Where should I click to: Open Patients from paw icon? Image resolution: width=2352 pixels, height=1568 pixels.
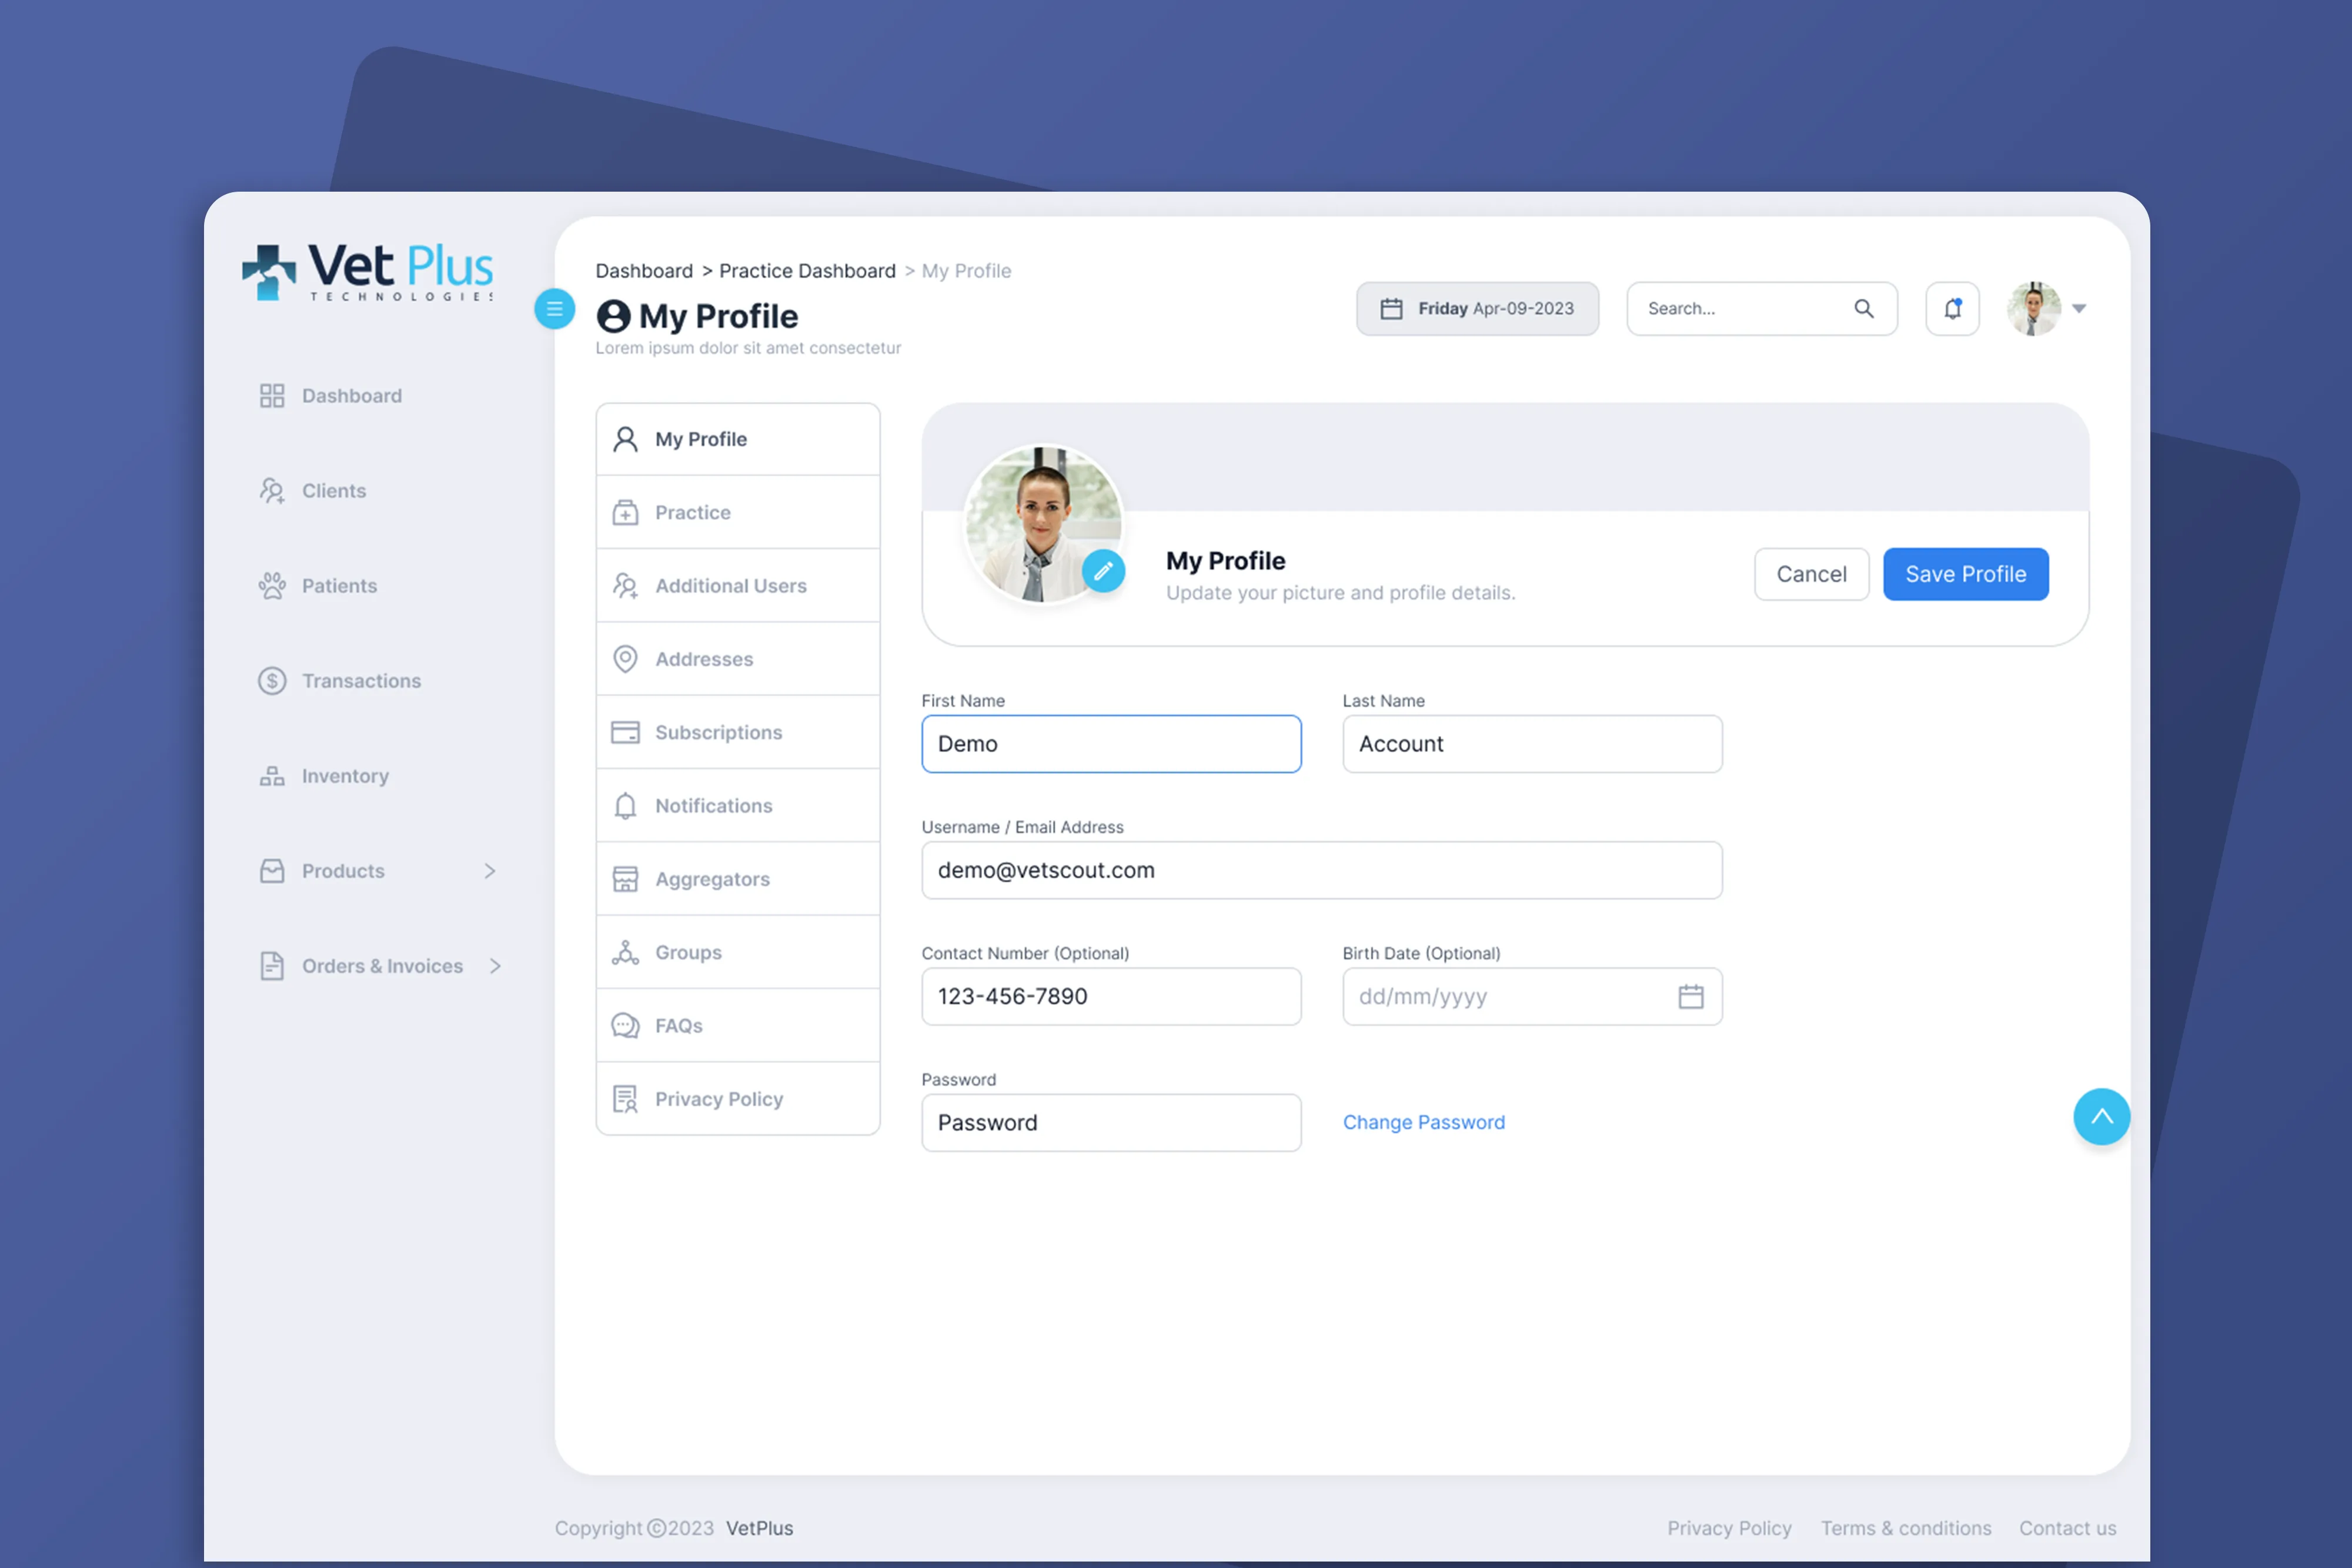[x=272, y=586]
